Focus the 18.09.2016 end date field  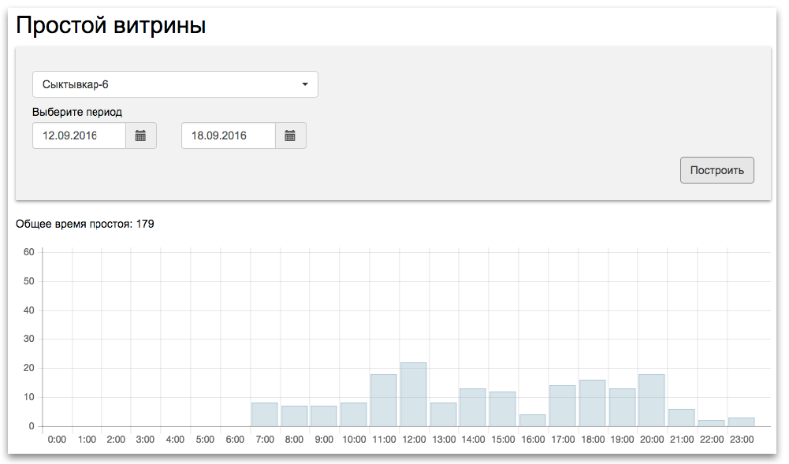[x=229, y=135]
